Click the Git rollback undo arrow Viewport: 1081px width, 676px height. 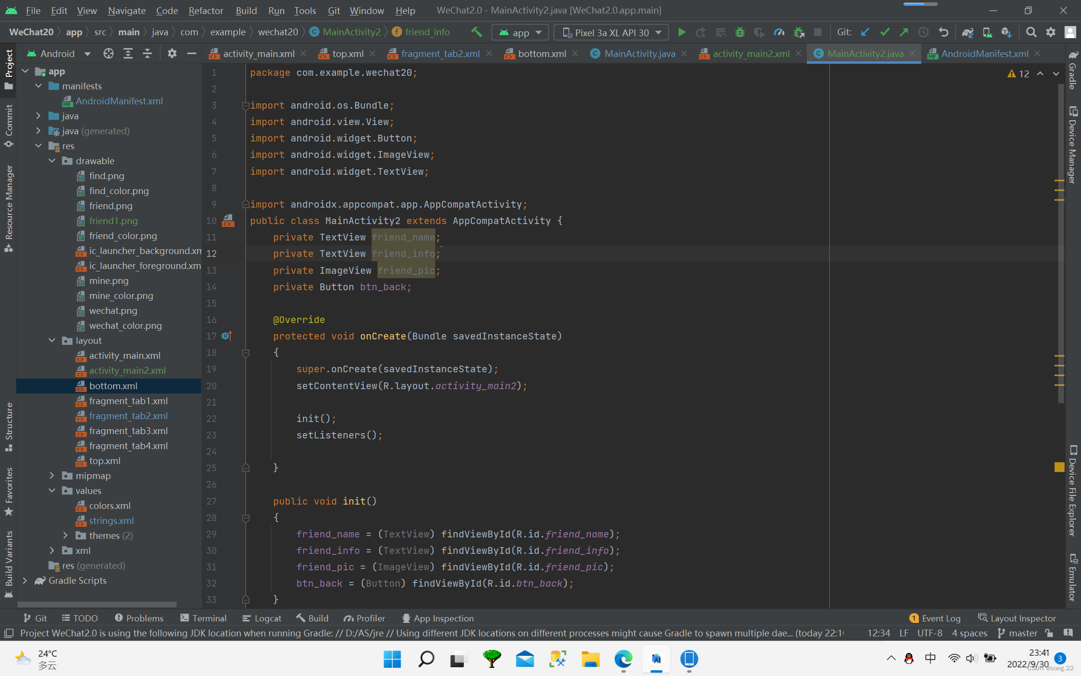click(x=943, y=32)
